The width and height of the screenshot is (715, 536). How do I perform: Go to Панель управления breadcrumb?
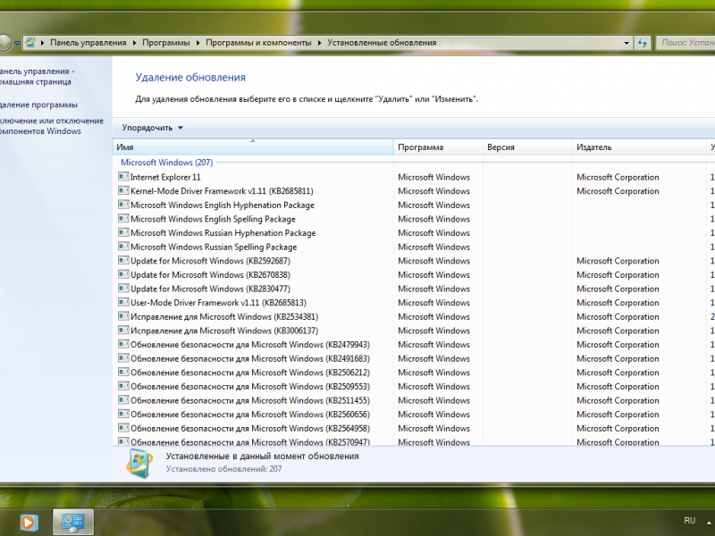88,43
